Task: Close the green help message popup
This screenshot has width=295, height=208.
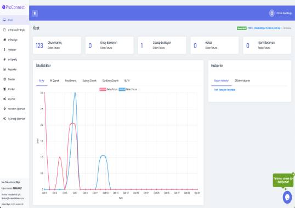Action: click(293, 175)
